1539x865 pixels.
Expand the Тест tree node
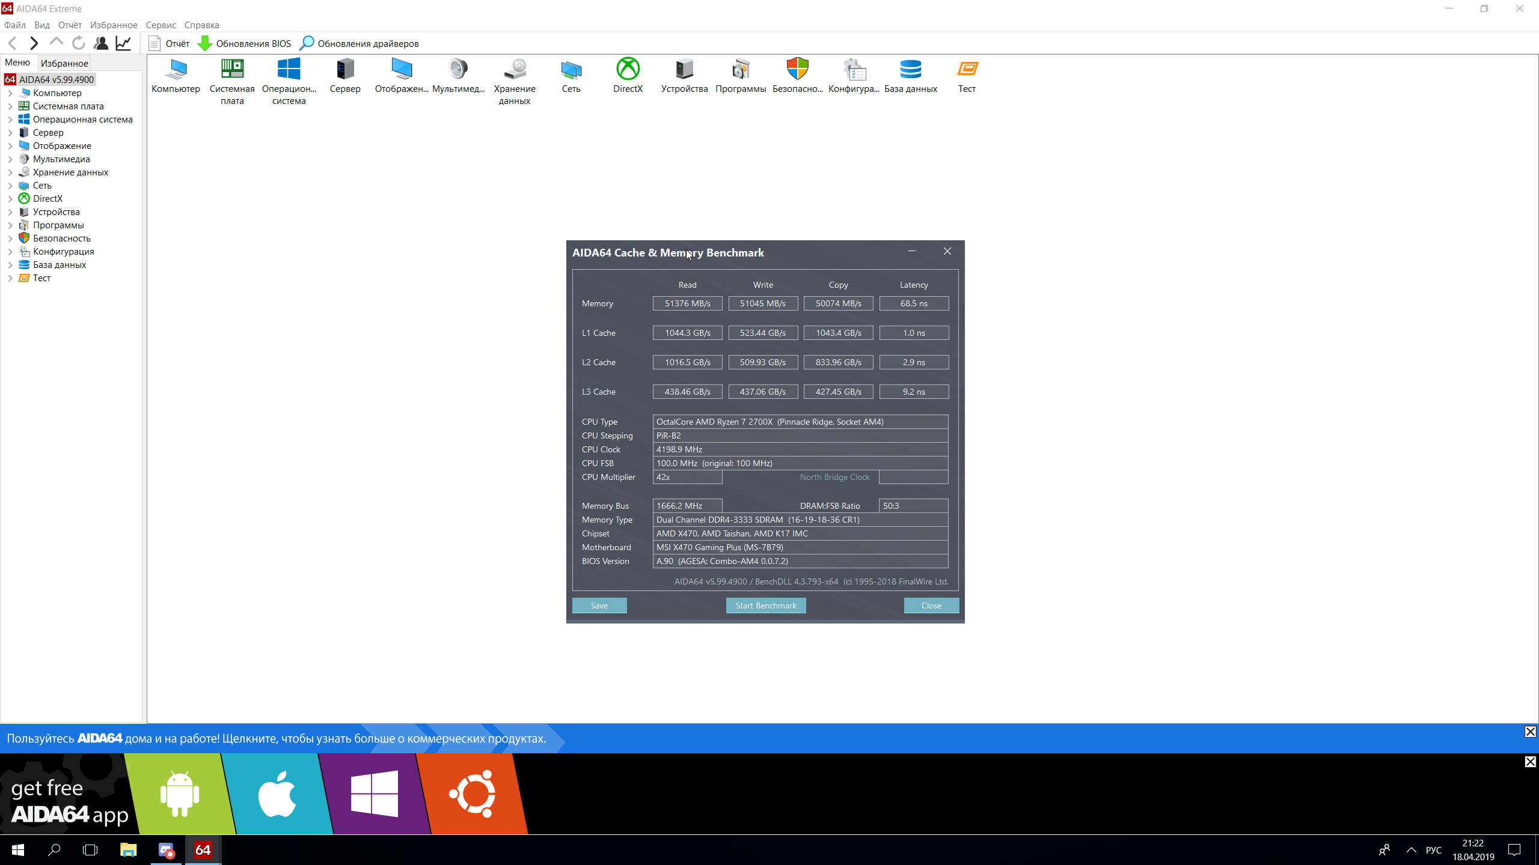[10, 278]
